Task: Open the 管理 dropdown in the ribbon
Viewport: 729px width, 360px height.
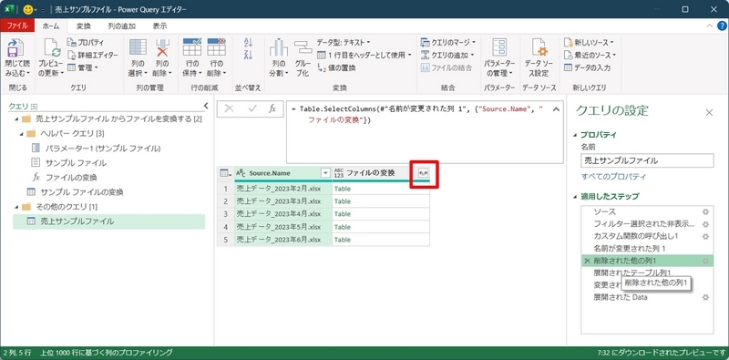Action: [82, 68]
